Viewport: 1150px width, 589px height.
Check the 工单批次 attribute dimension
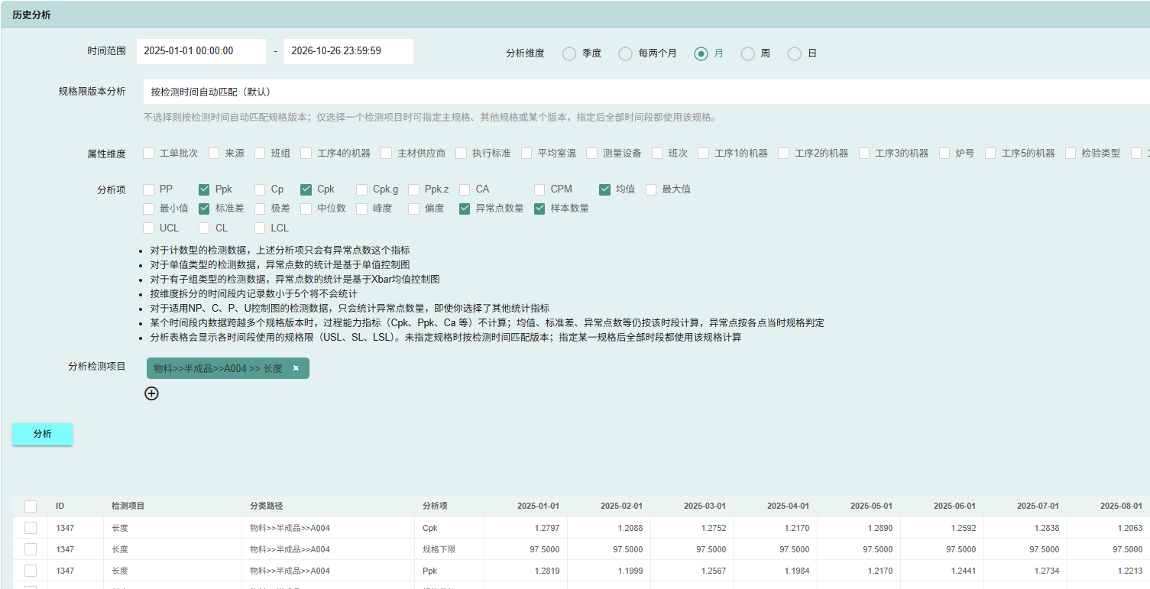(x=149, y=154)
